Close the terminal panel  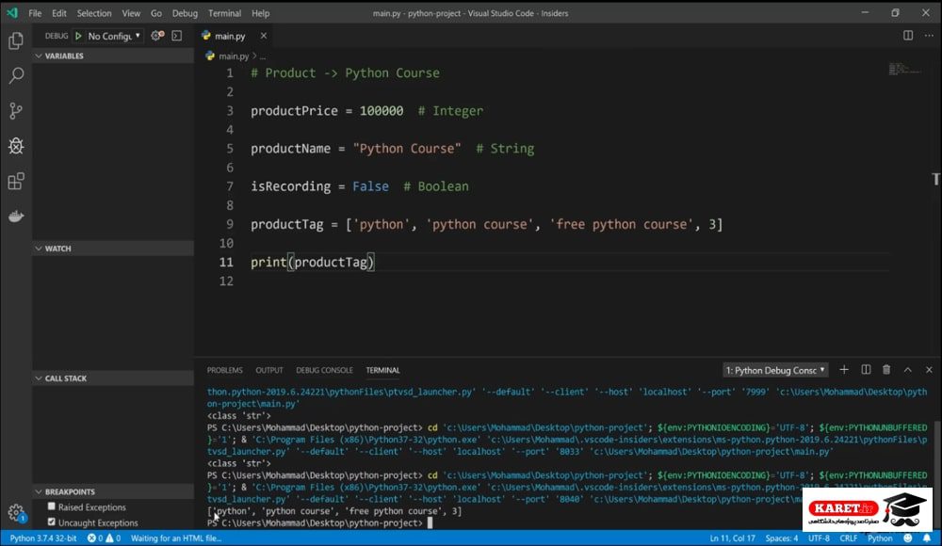[929, 369]
